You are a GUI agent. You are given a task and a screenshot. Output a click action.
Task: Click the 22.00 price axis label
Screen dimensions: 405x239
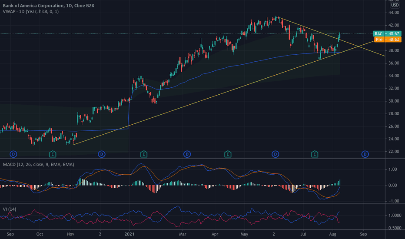[394, 152]
